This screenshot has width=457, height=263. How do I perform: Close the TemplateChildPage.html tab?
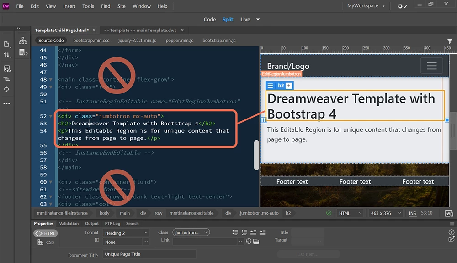tap(94, 30)
